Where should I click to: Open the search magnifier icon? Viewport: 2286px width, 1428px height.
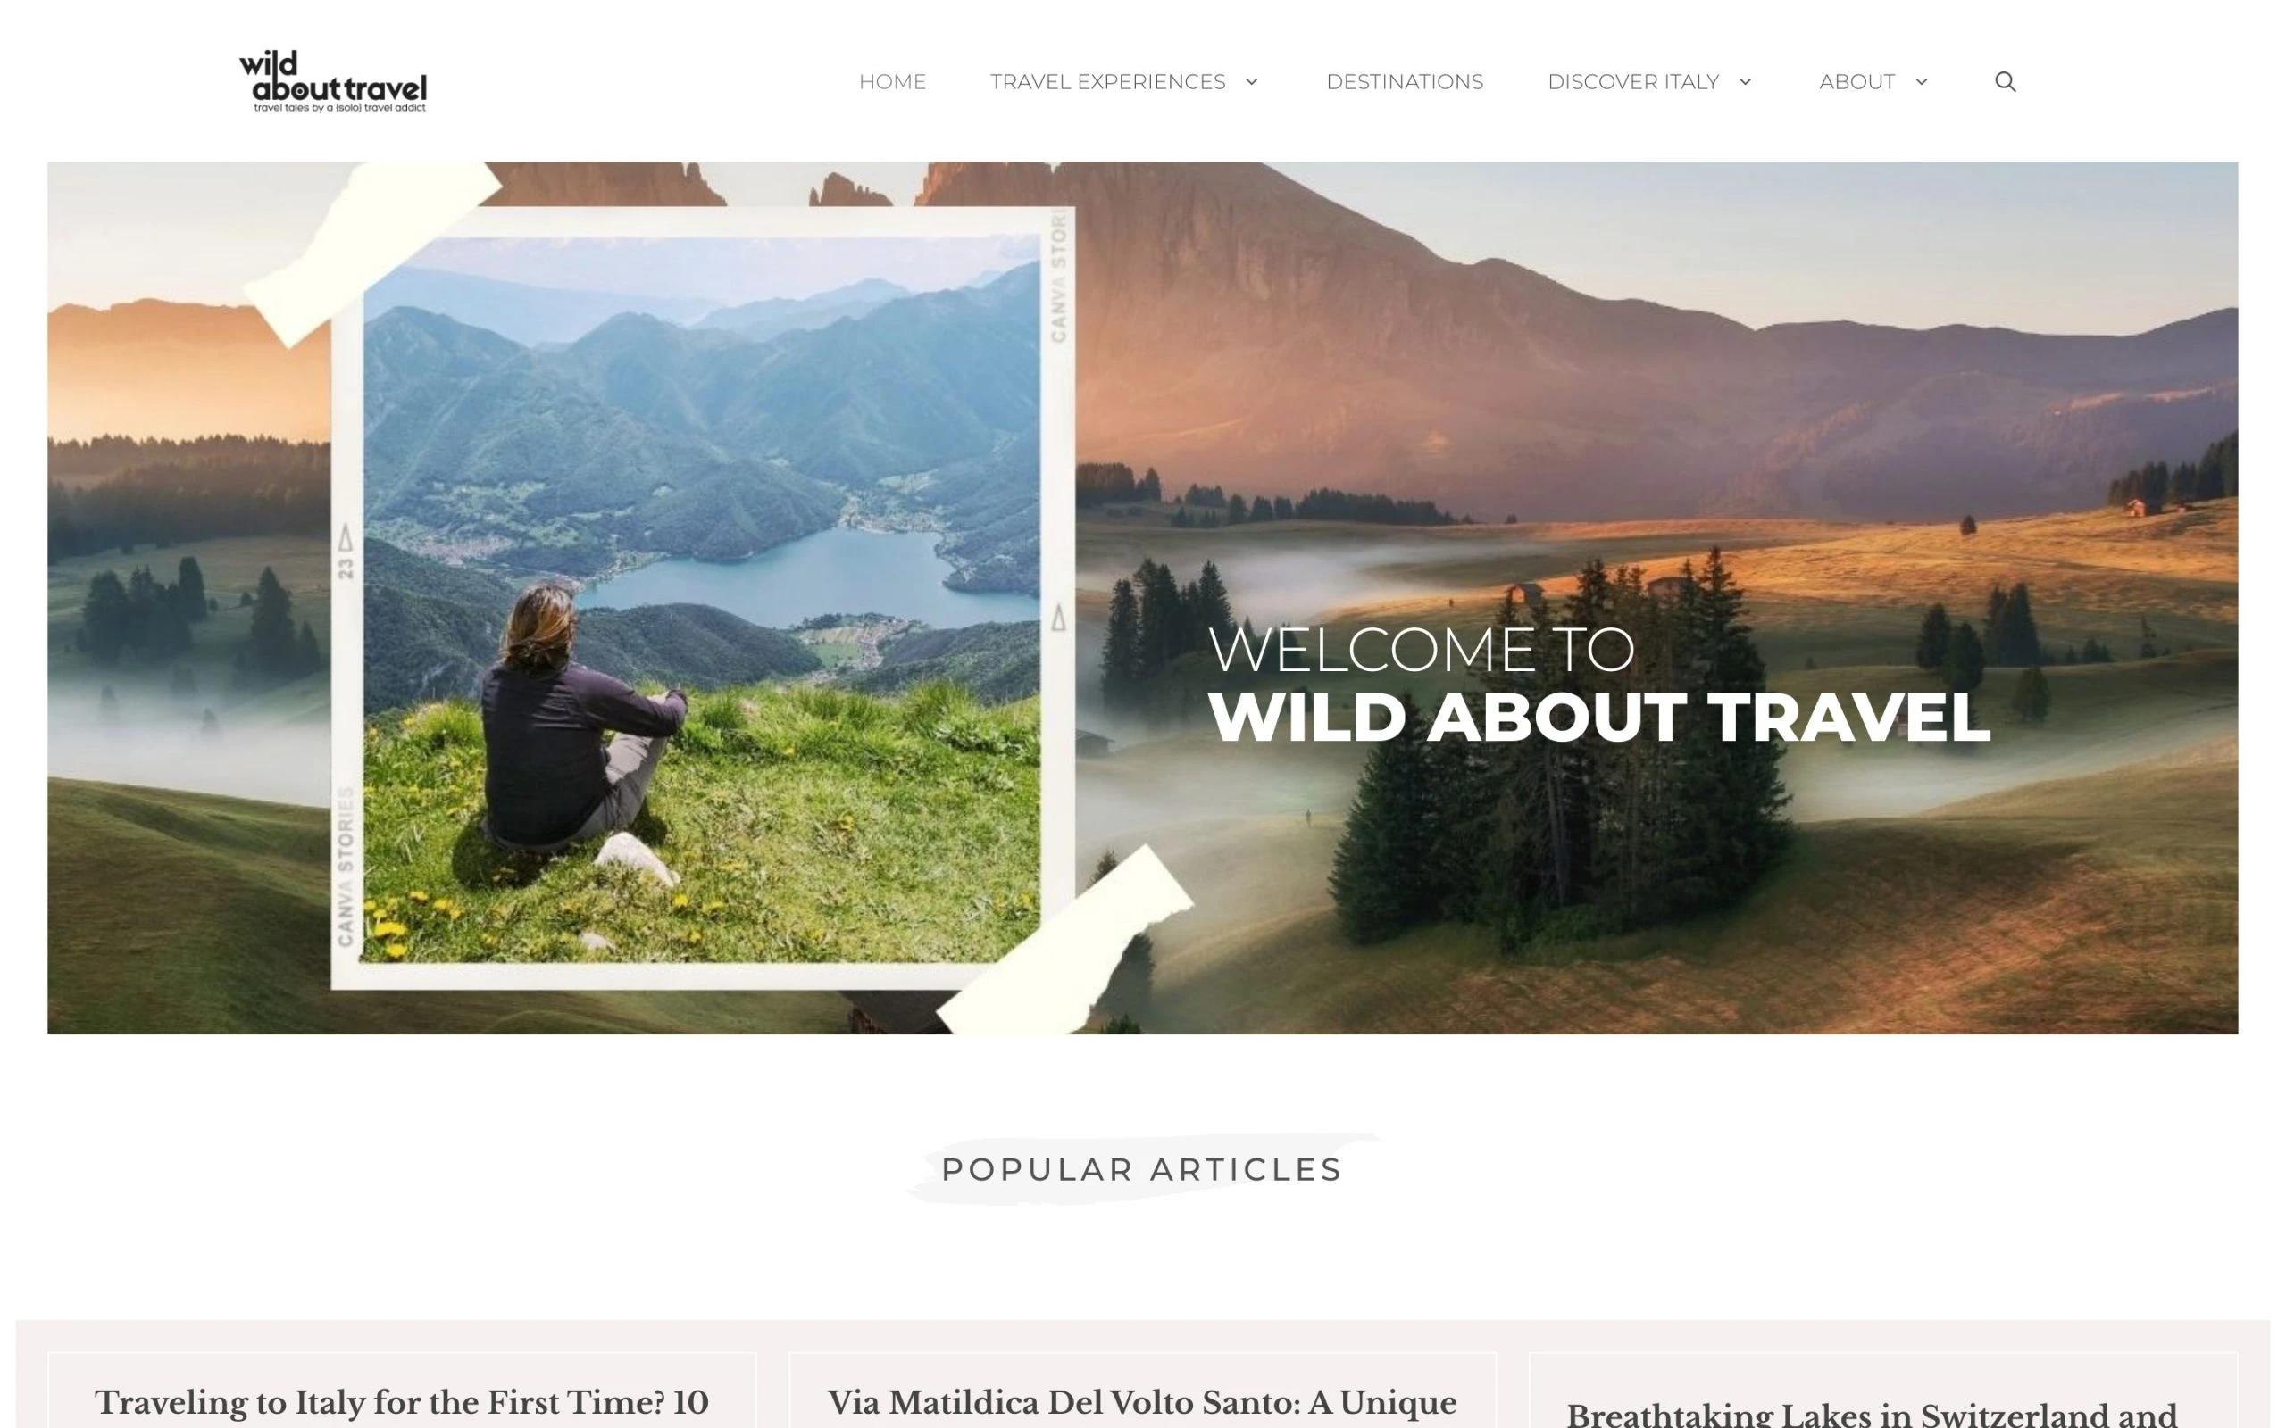click(2005, 82)
